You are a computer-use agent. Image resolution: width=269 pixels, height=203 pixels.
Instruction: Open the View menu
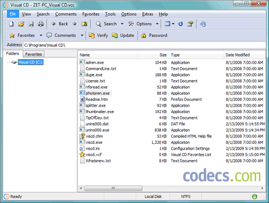coord(26,14)
